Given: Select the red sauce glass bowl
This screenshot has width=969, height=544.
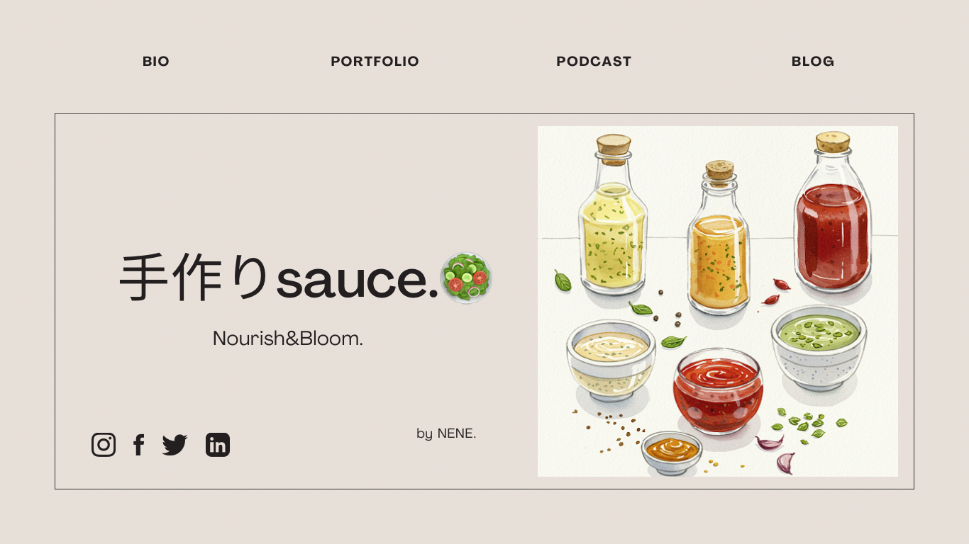Looking at the screenshot, I should pos(718,390).
